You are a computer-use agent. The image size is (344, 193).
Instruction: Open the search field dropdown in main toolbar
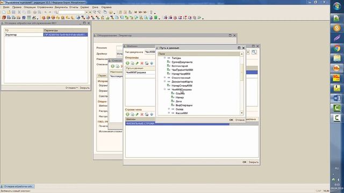(x=87, y=12)
